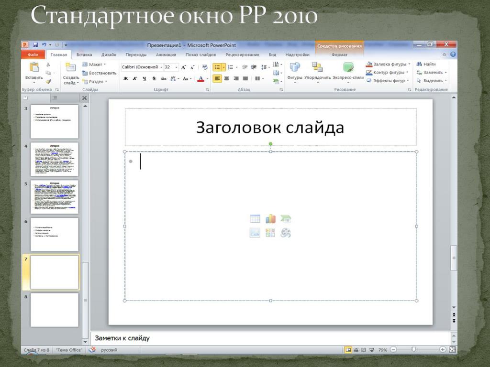Insert a chart via placeholder icon
This screenshot has width=490, height=367.
270,219
